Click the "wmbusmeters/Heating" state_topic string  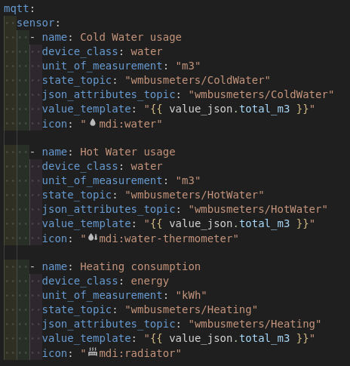coord(191,309)
